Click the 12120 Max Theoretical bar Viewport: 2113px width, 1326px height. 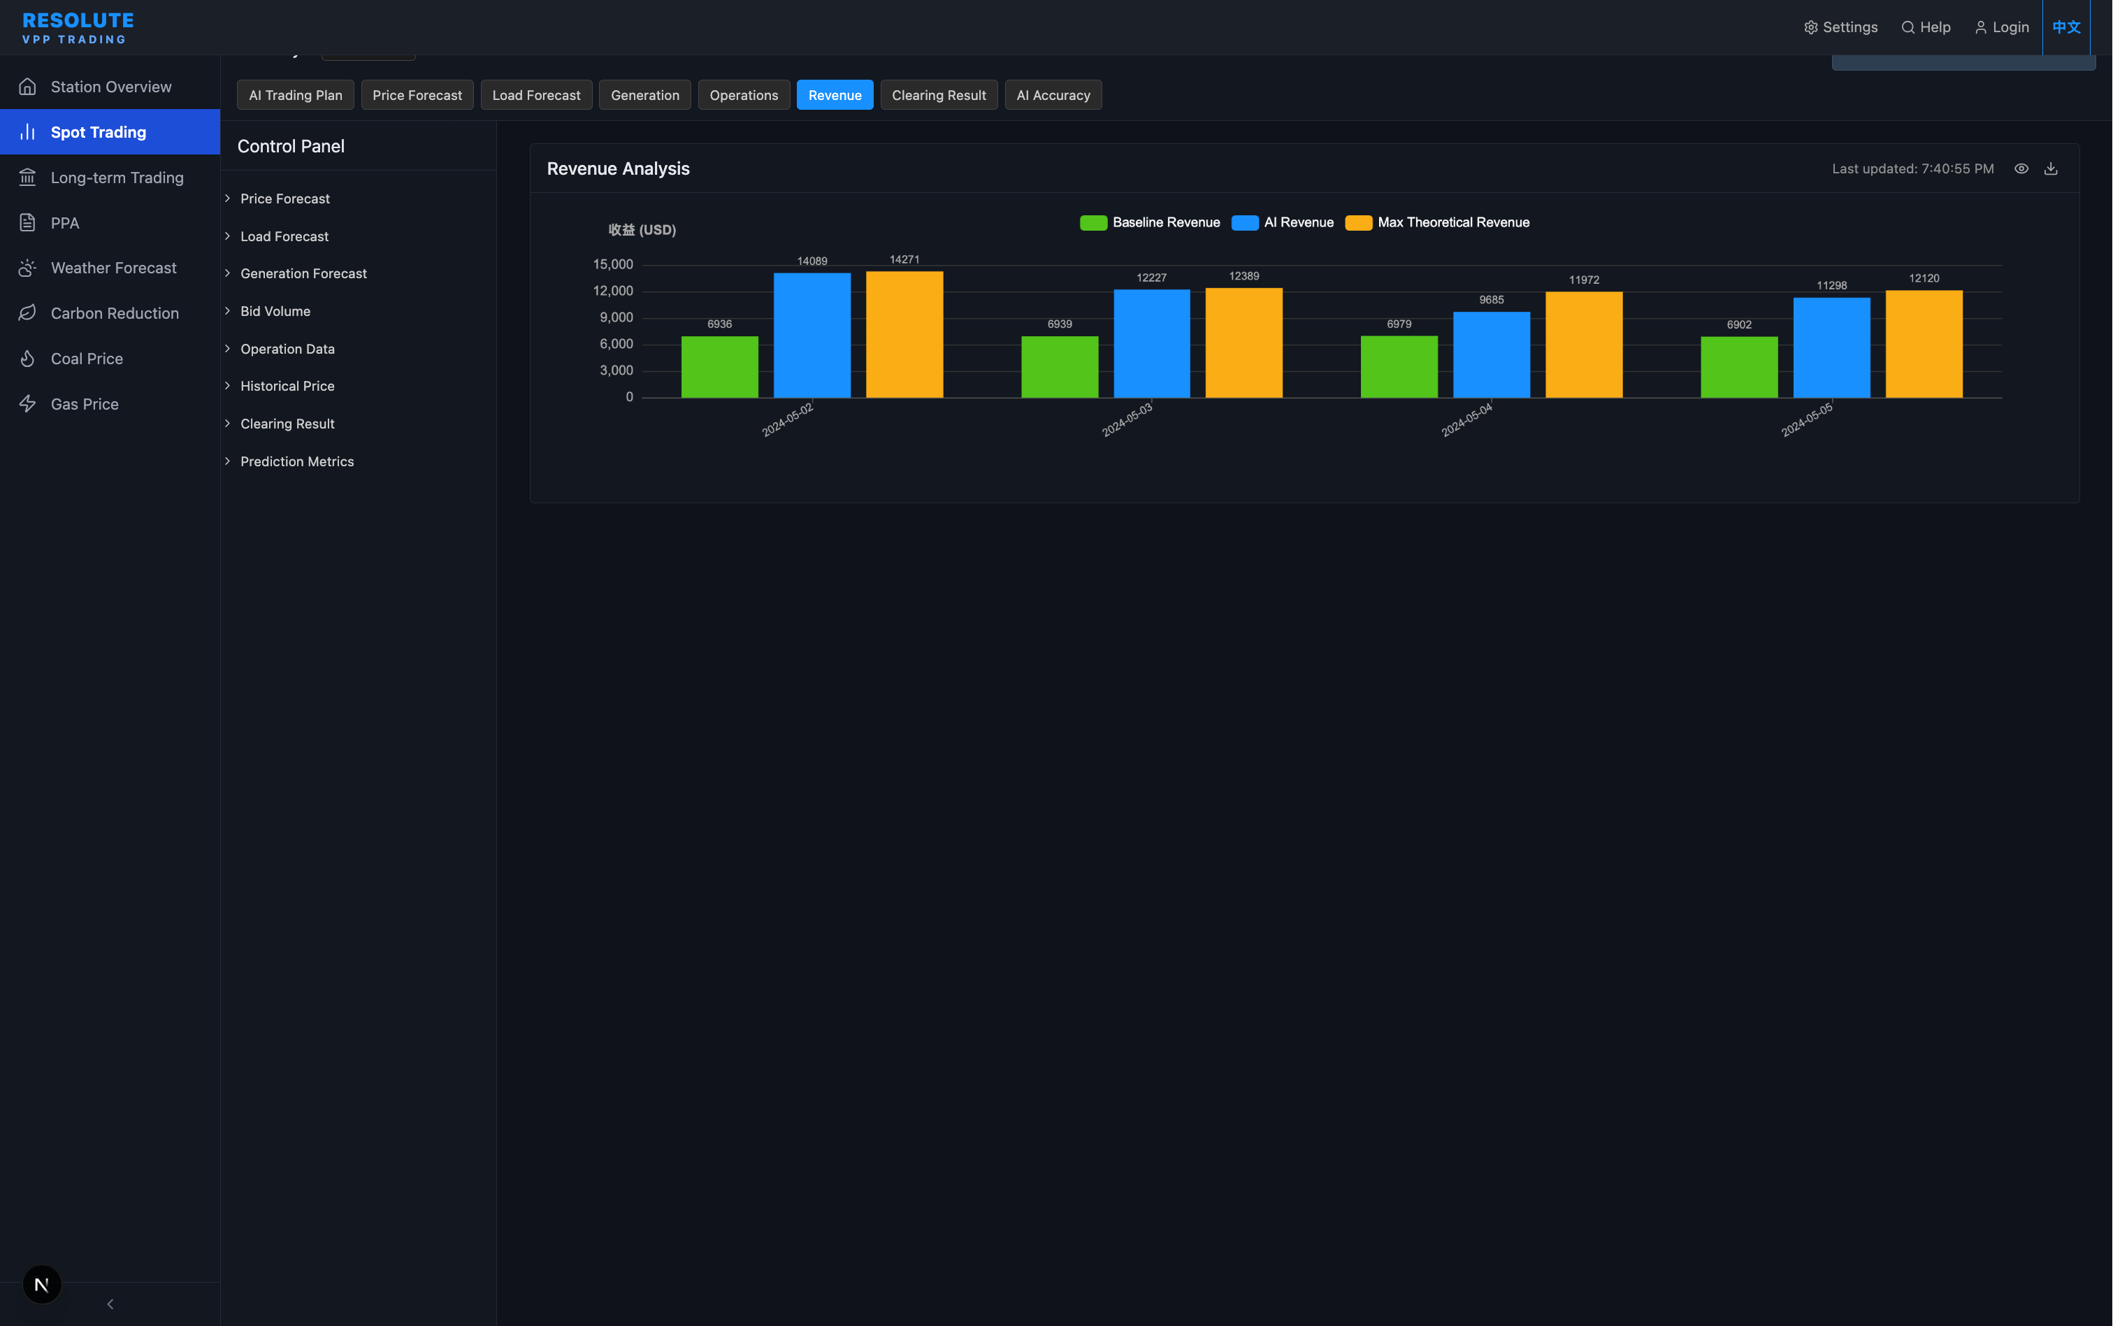tap(1924, 344)
